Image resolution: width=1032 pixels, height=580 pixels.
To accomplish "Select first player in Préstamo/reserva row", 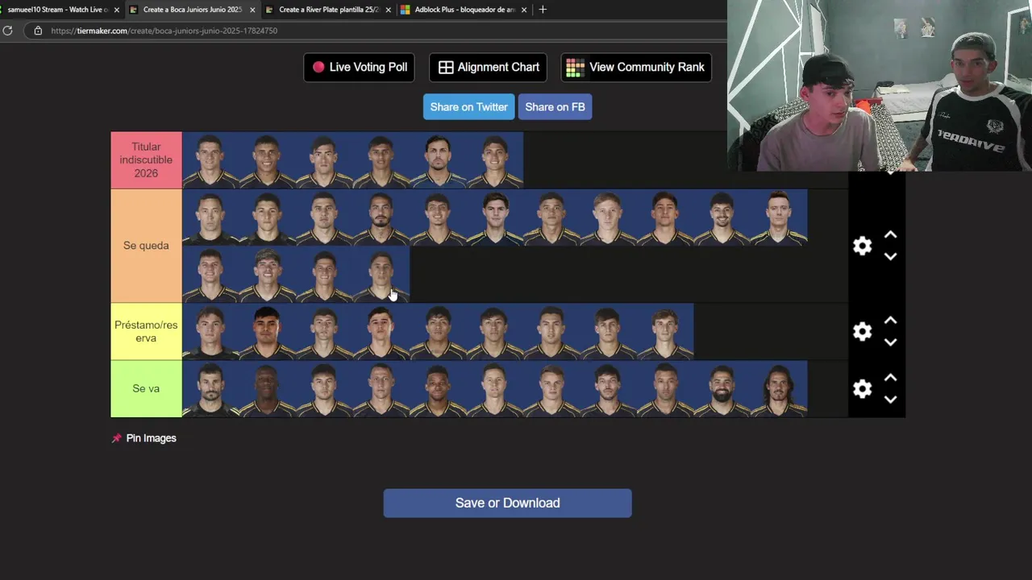I will point(210,331).
